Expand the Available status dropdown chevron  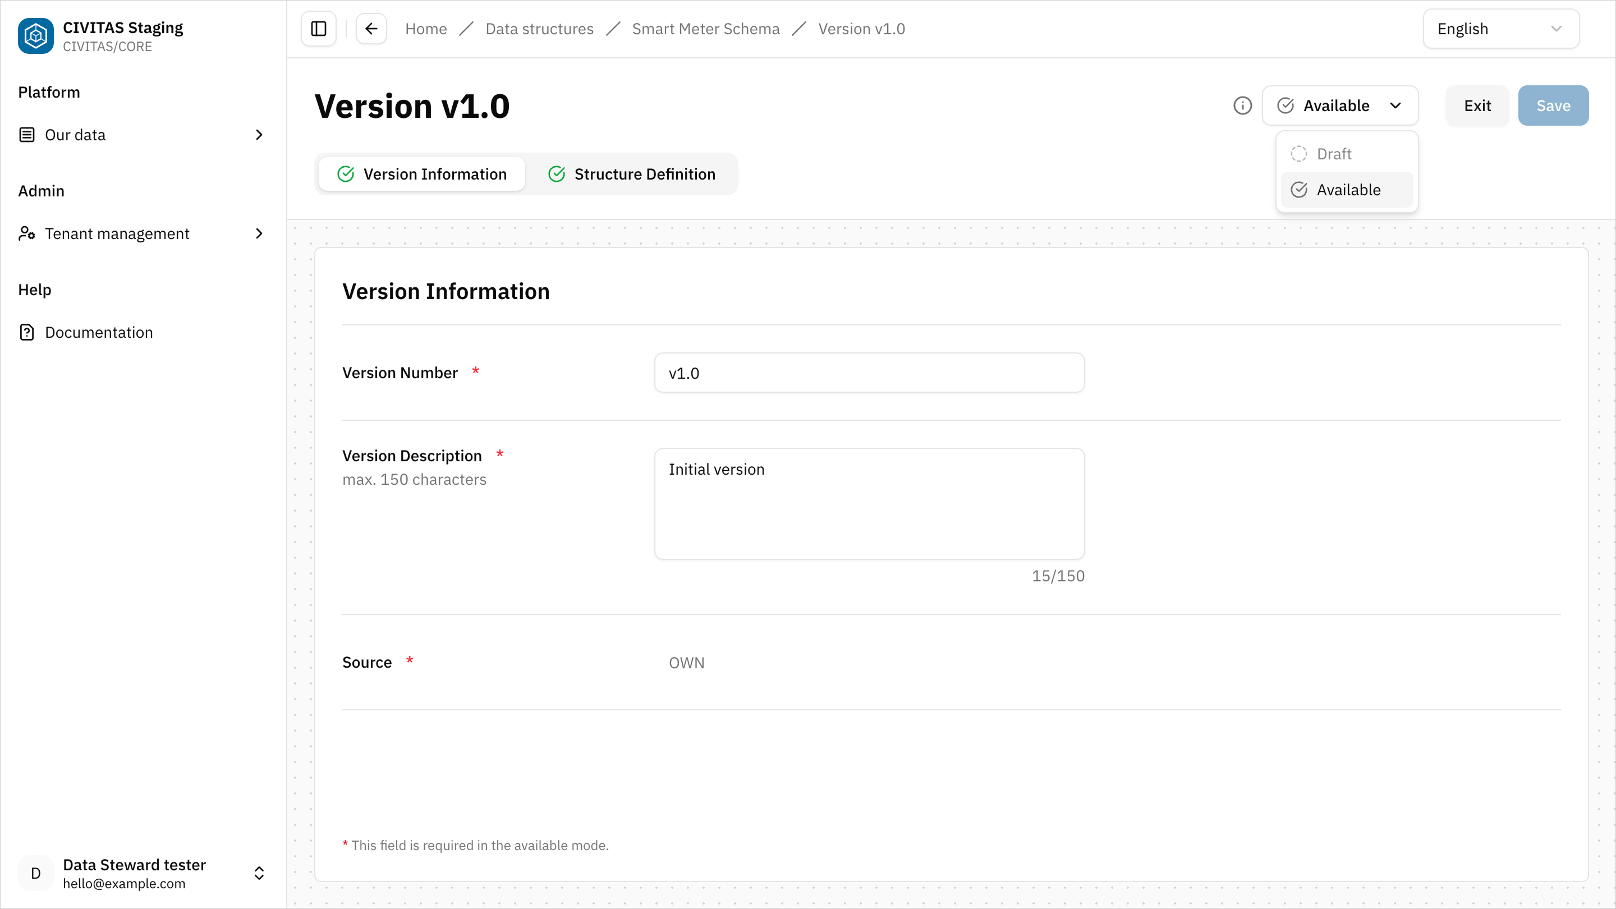tap(1395, 105)
